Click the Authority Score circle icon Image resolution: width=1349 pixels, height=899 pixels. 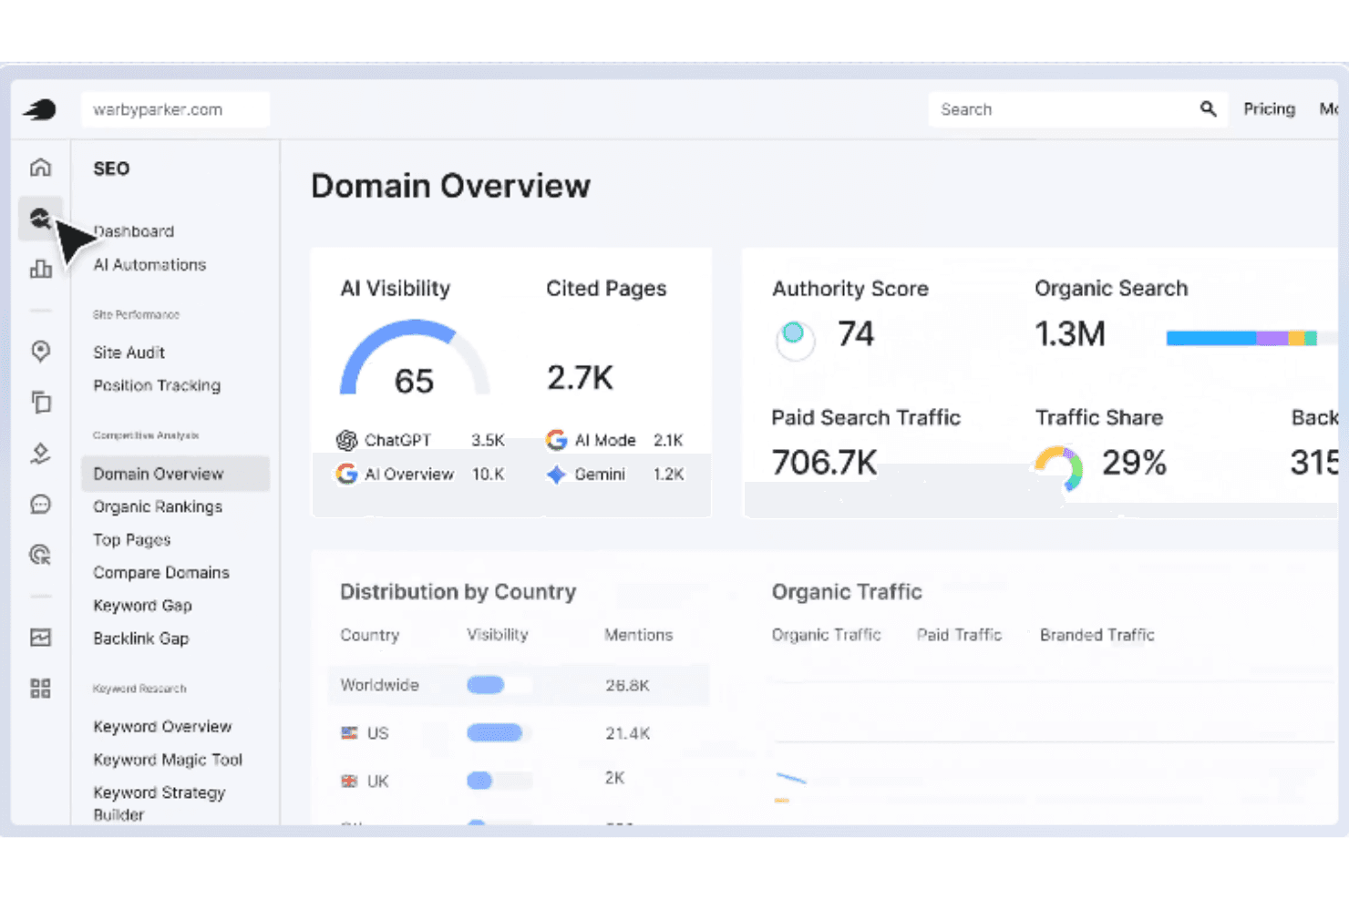(x=794, y=339)
